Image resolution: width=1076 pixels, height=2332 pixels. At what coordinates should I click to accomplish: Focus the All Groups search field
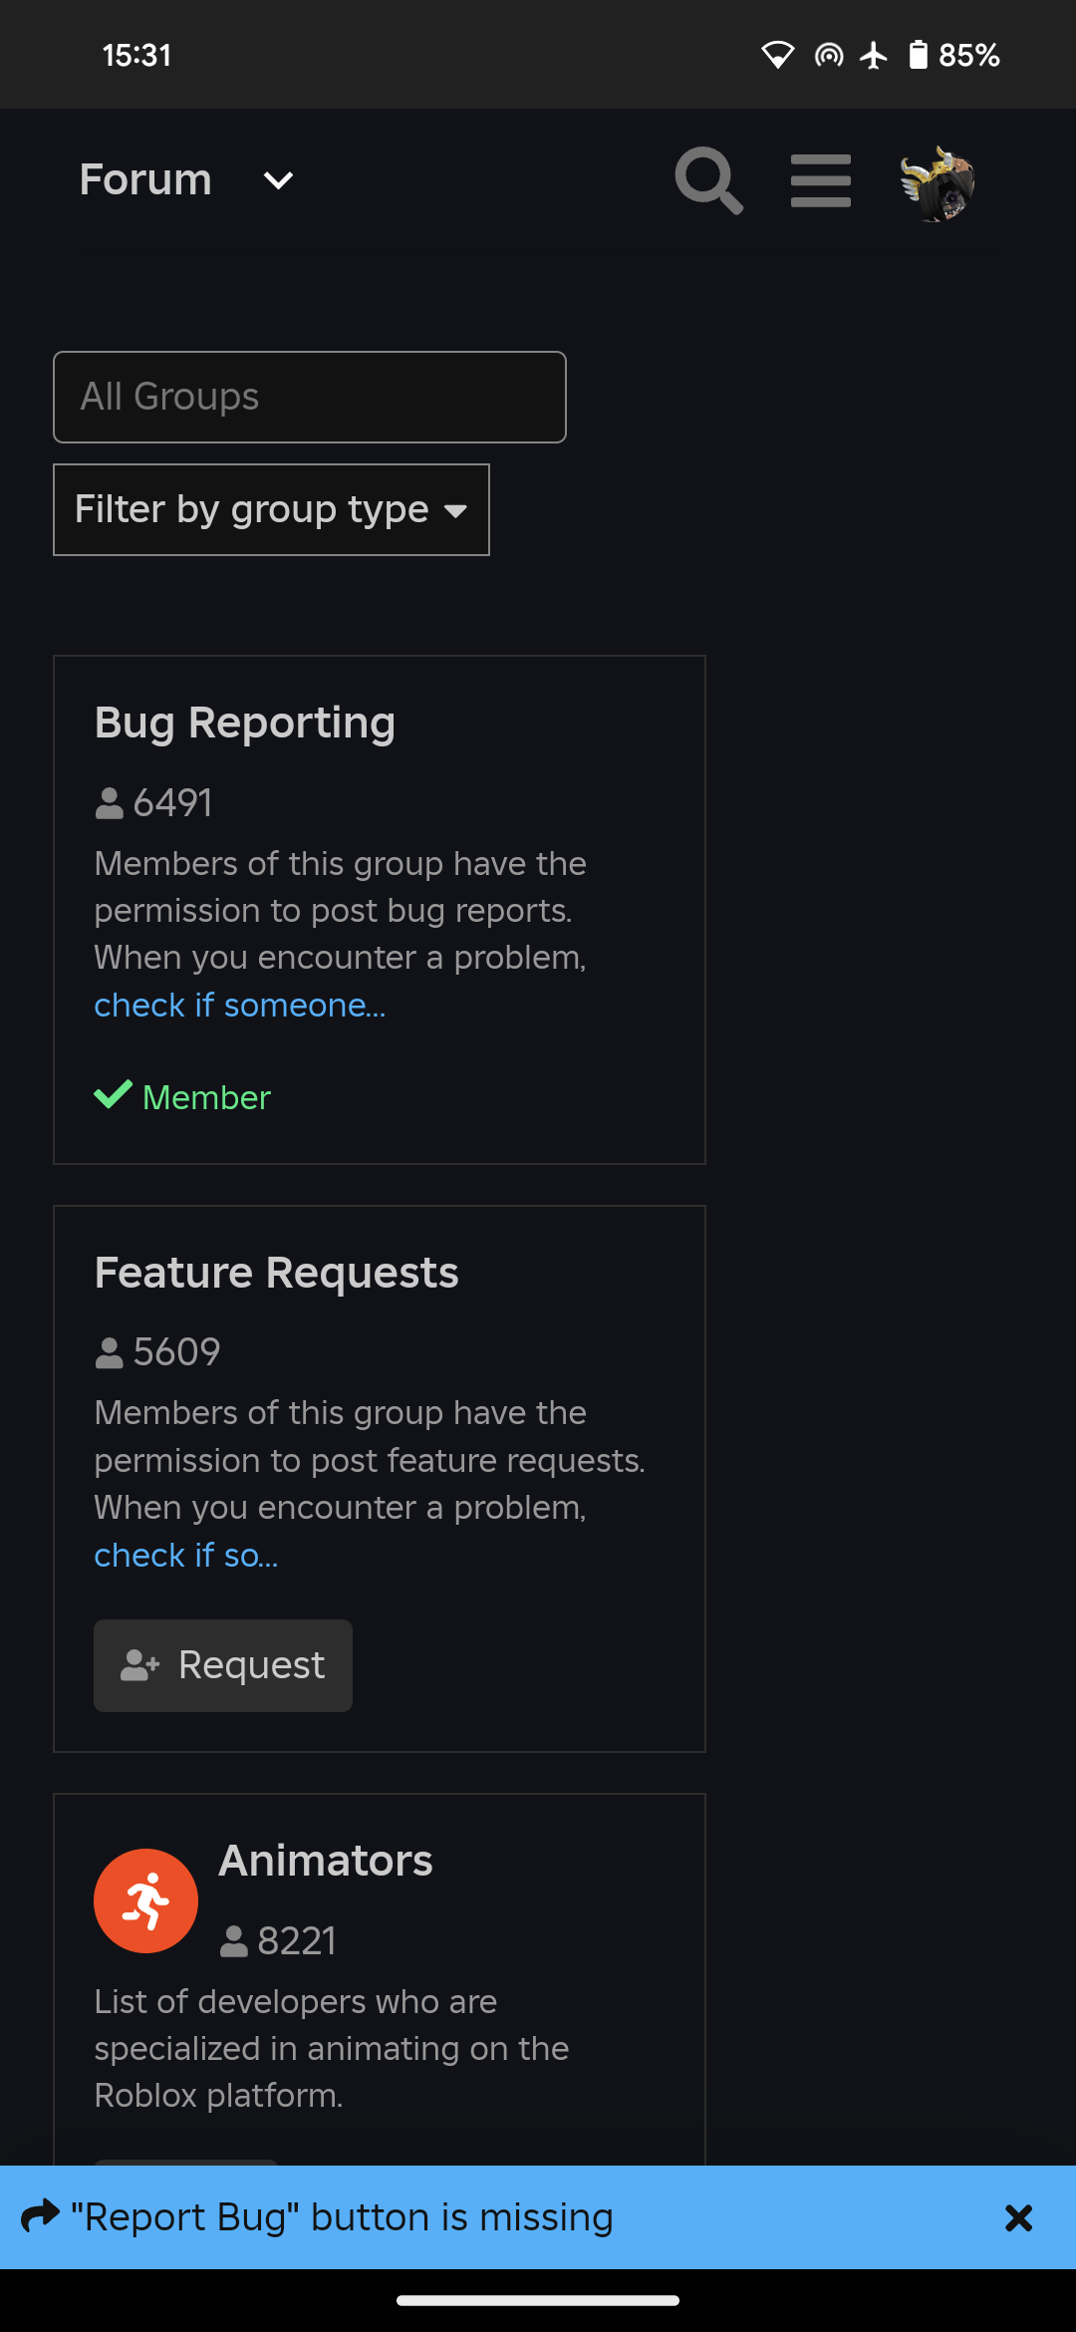[310, 397]
